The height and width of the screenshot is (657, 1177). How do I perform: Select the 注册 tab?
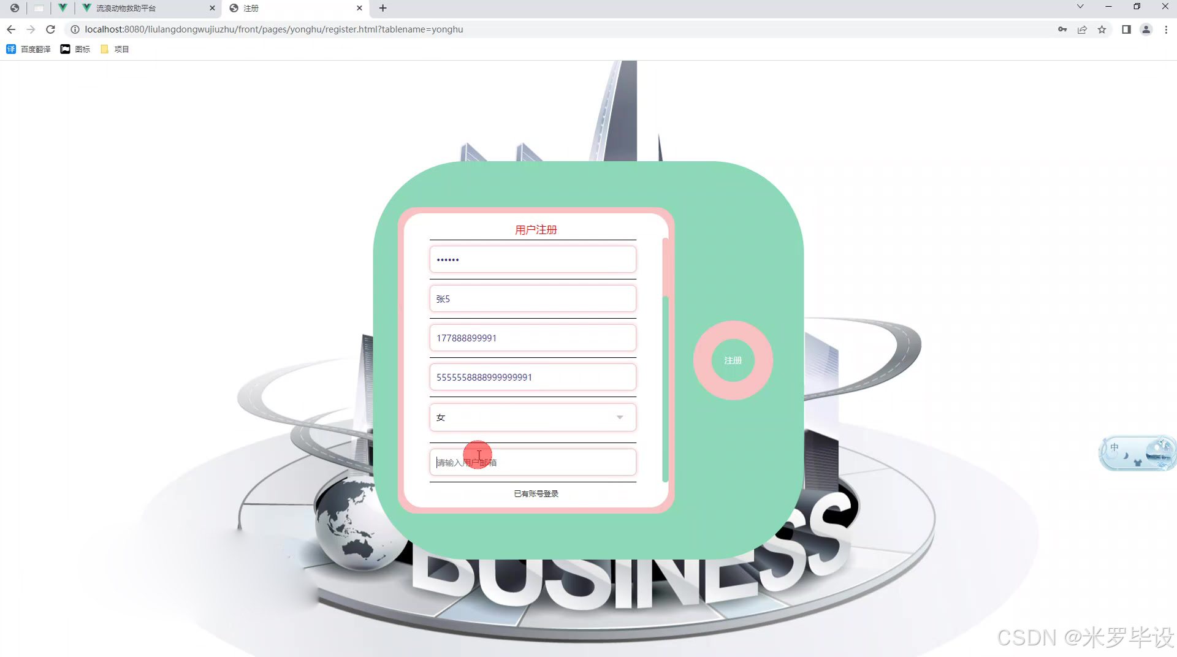[295, 8]
